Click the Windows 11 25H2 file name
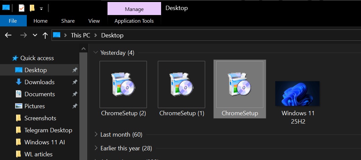Screen dimensions: 361x160 tap(298, 117)
